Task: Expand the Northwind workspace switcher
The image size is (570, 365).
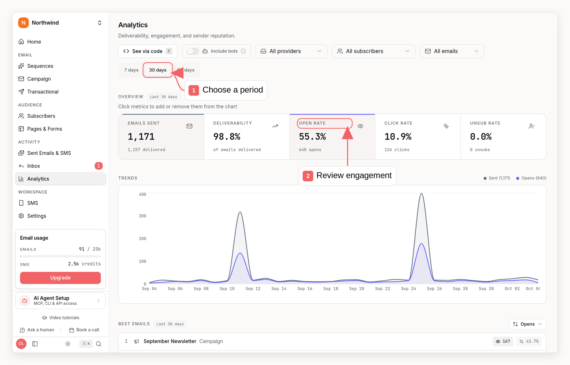Action: coord(99,23)
